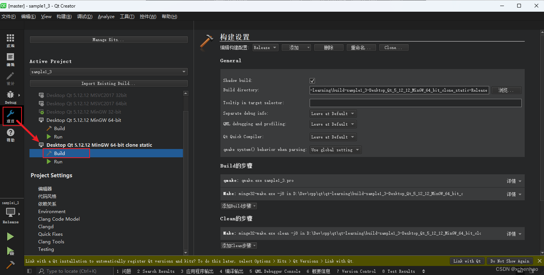The height and width of the screenshot is (275, 544).
Task: Click the Clone... button
Action: tap(394, 48)
